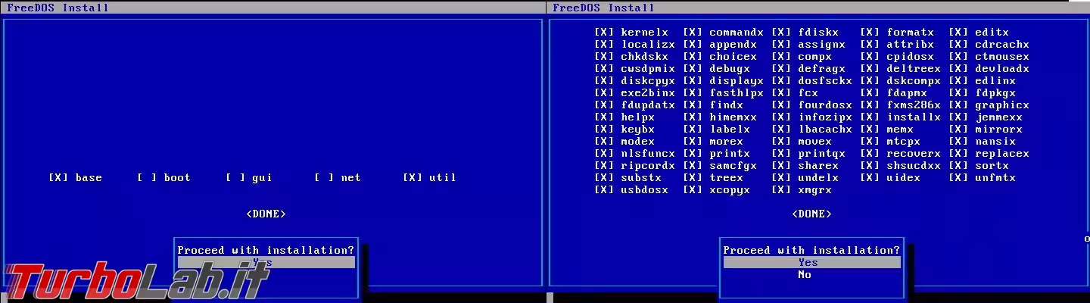Uncheck the localizx package
Image resolution: width=1090 pixels, height=303 pixels.
pyautogui.click(x=604, y=45)
